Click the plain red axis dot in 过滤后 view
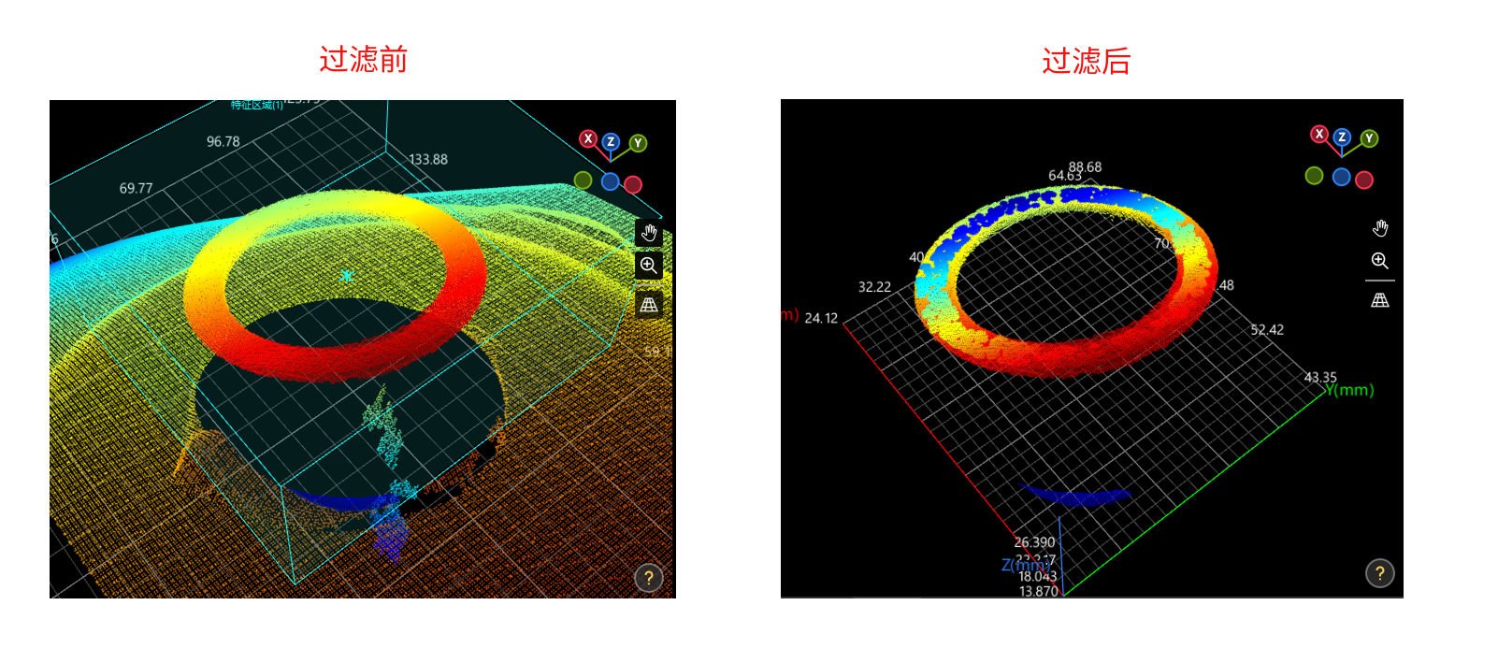The height and width of the screenshot is (663, 1498). [1364, 180]
